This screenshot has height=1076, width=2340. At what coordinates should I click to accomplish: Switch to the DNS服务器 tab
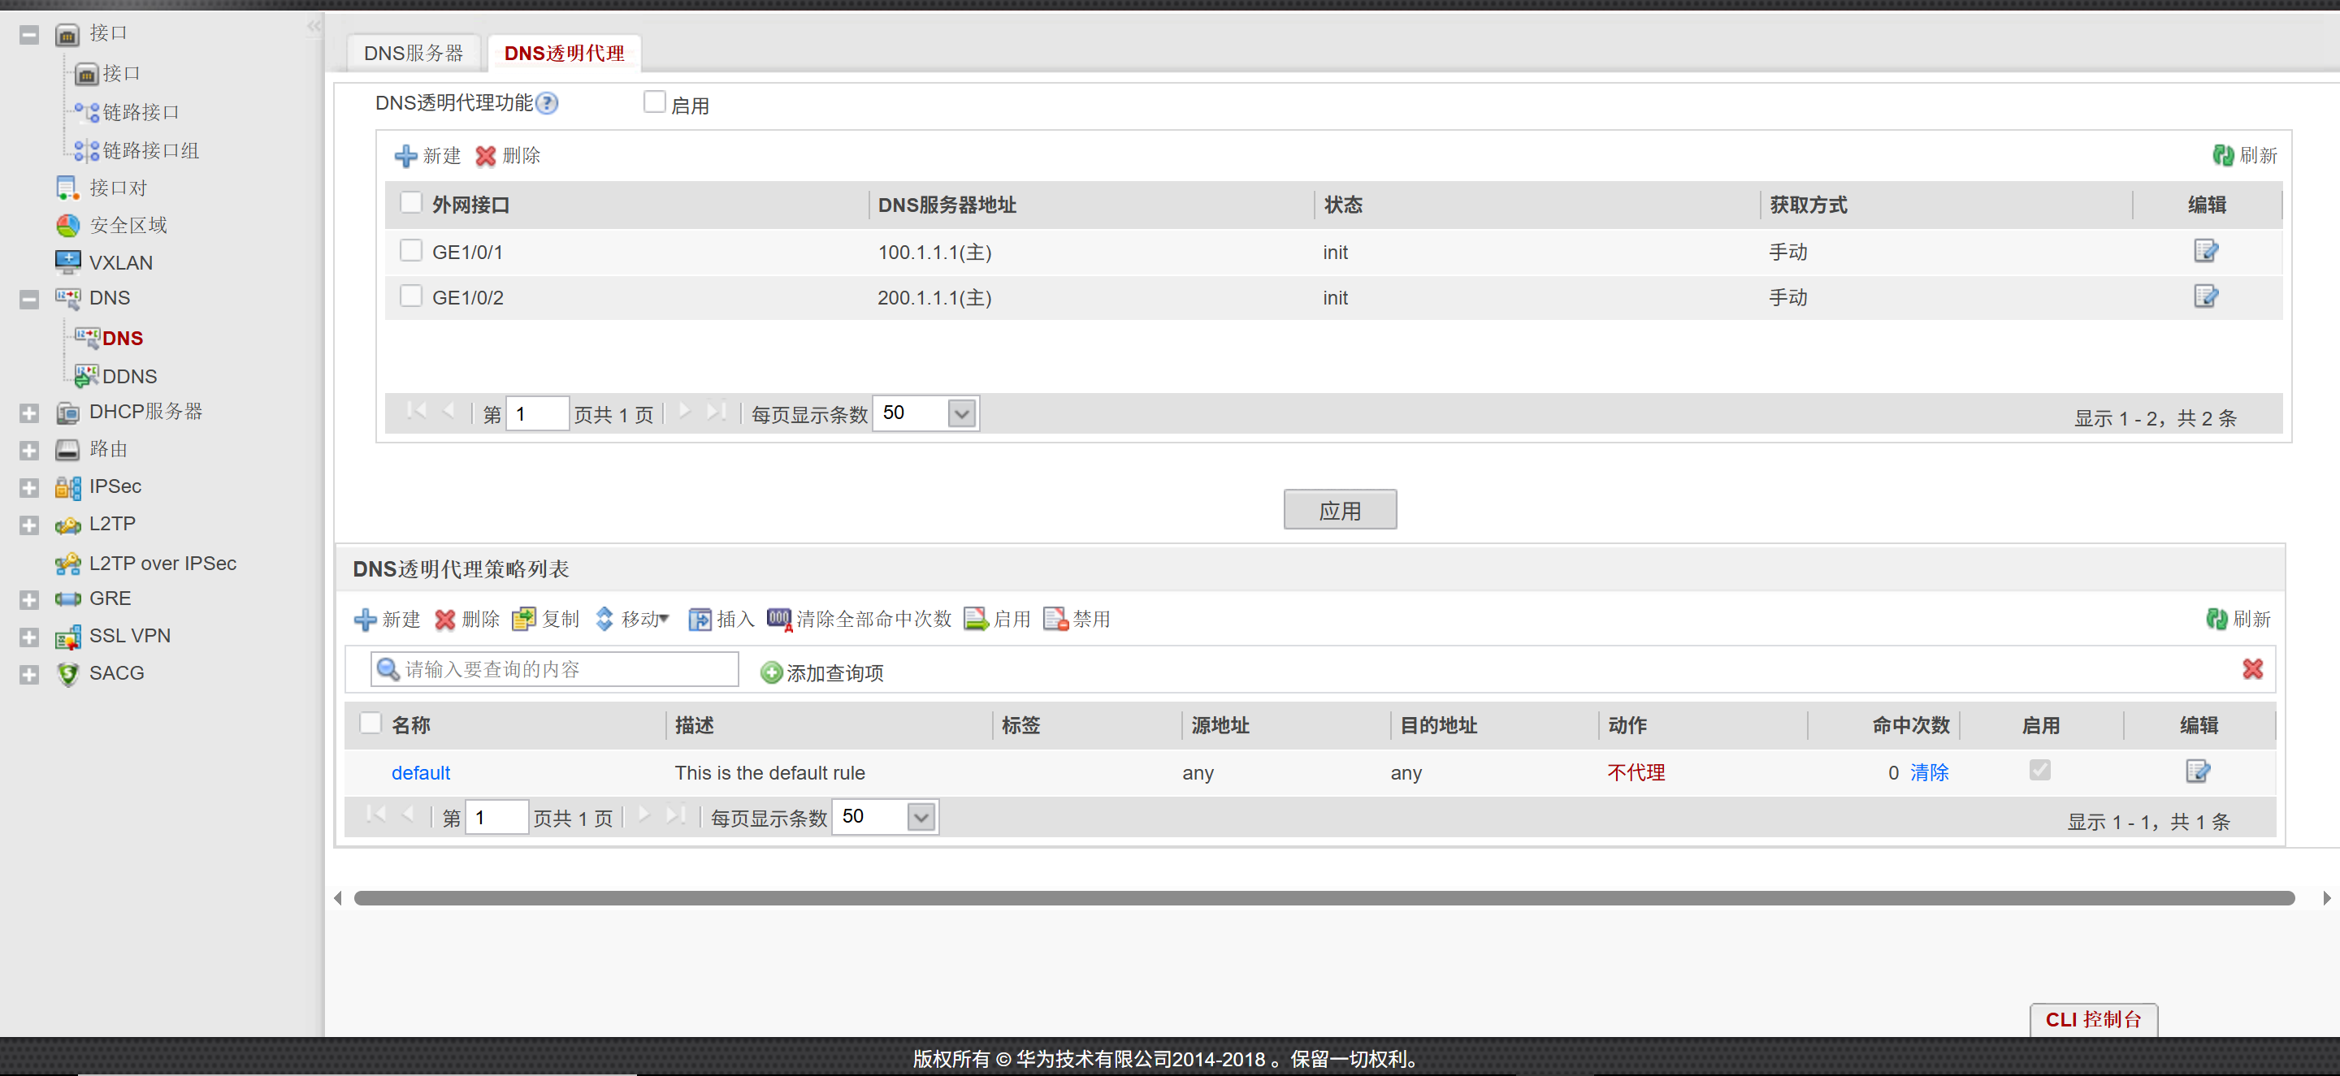(x=414, y=54)
